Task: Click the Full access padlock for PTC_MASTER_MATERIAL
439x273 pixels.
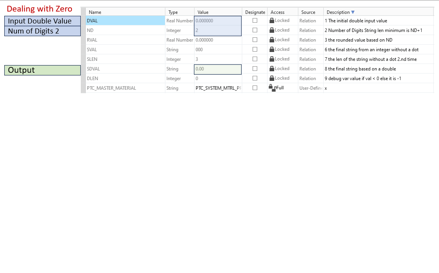Action: (x=272, y=87)
